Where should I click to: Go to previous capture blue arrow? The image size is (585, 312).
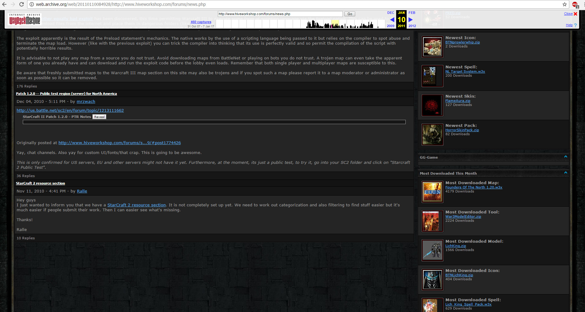tap(392, 20)
